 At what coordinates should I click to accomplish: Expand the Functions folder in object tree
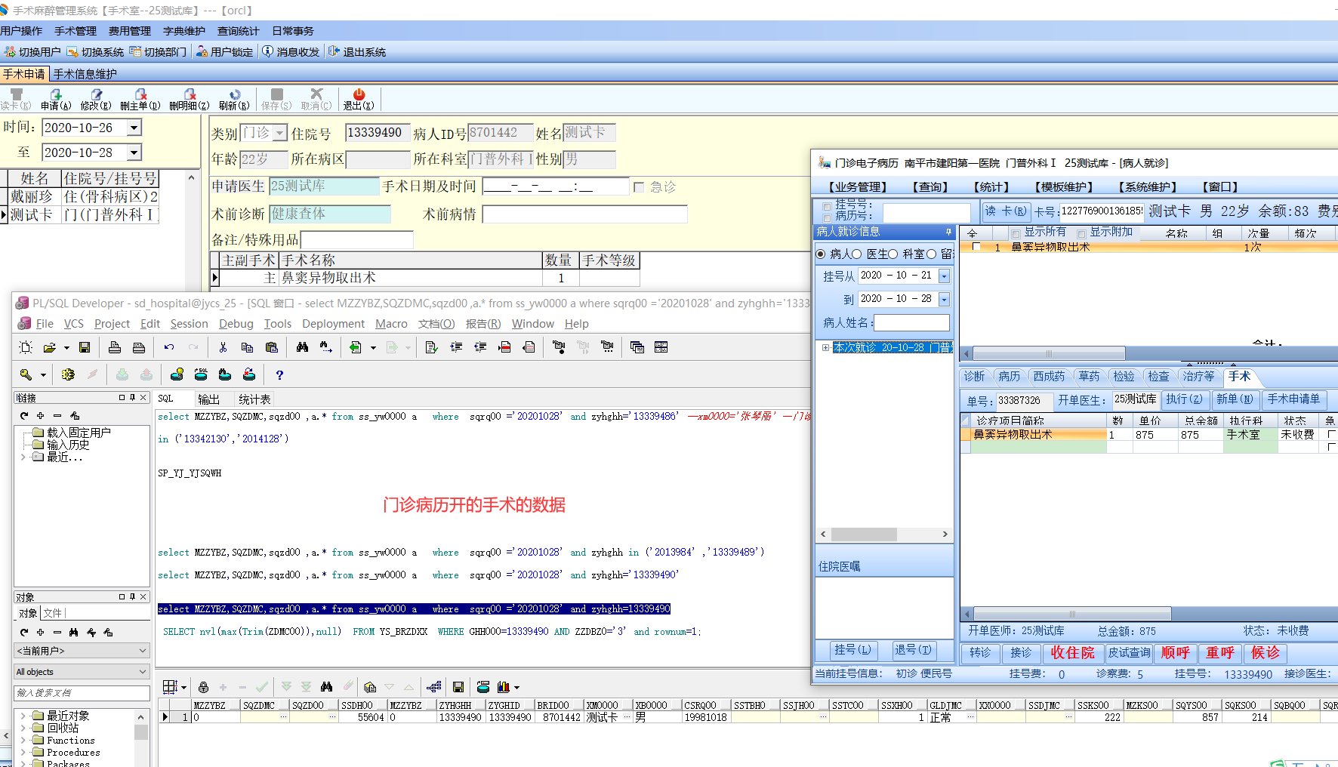click(x=23, y=741)
